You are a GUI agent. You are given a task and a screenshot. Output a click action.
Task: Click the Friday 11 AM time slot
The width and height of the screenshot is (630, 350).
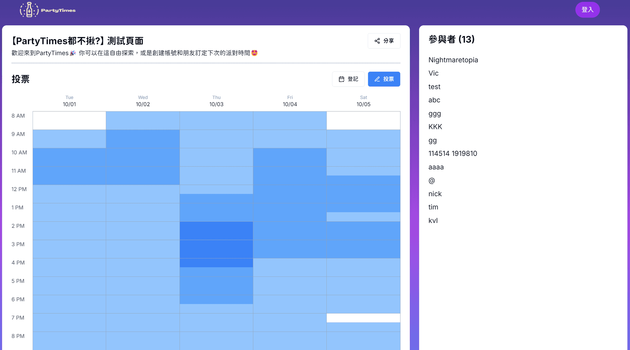coord(290,176)
